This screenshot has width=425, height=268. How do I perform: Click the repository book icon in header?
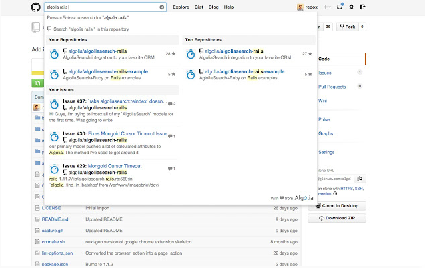(35, 27)
